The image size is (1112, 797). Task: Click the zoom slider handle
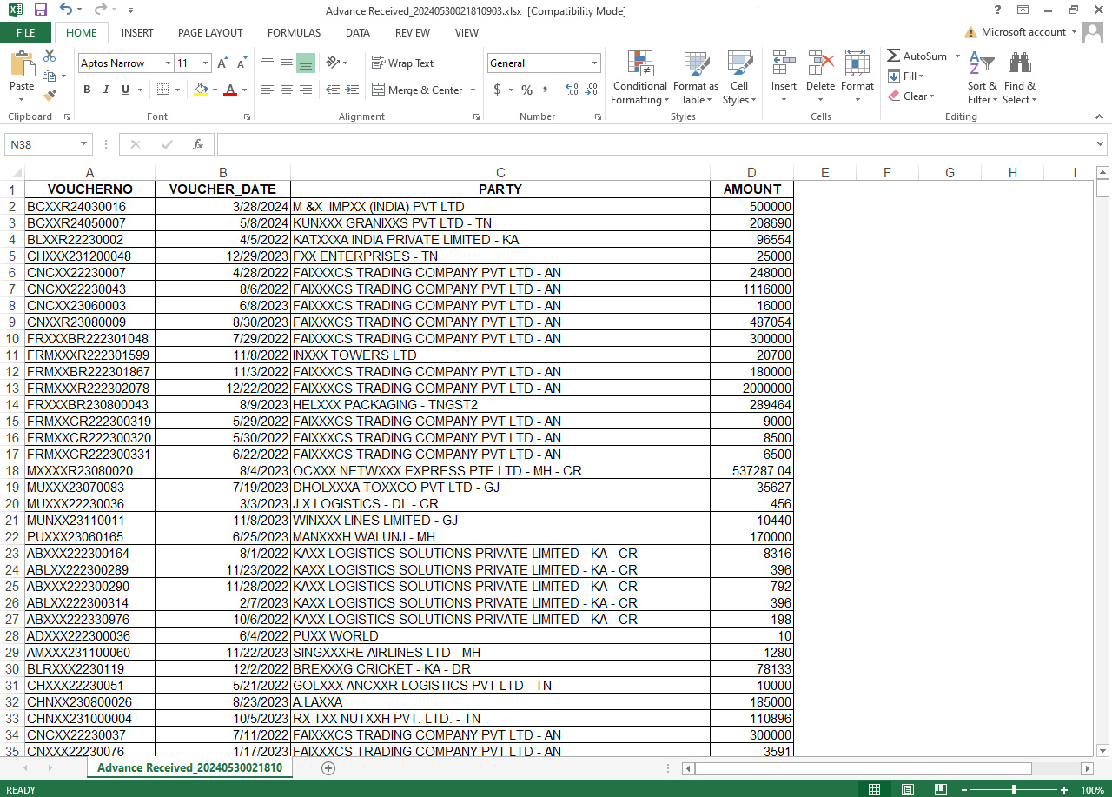coord(1014,790)
